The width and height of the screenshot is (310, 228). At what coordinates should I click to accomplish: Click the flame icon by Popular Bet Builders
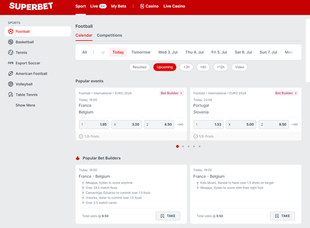[78, 158]
